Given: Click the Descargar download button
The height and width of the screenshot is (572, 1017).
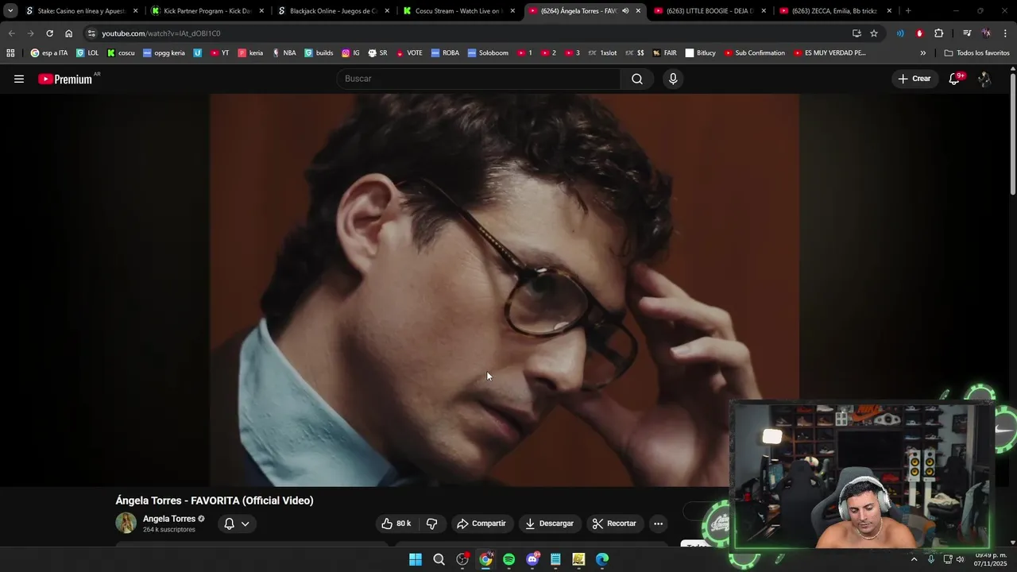Looking at the screenshot, I should (549, 524).
